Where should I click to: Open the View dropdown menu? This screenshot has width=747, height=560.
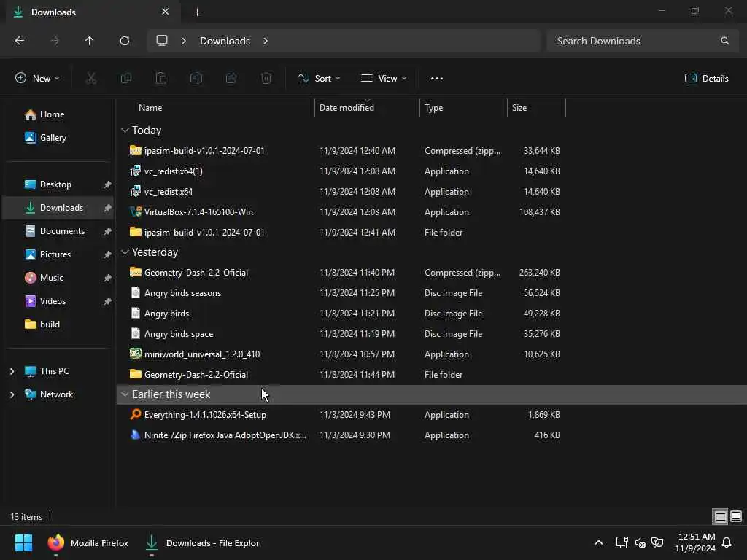384,79
